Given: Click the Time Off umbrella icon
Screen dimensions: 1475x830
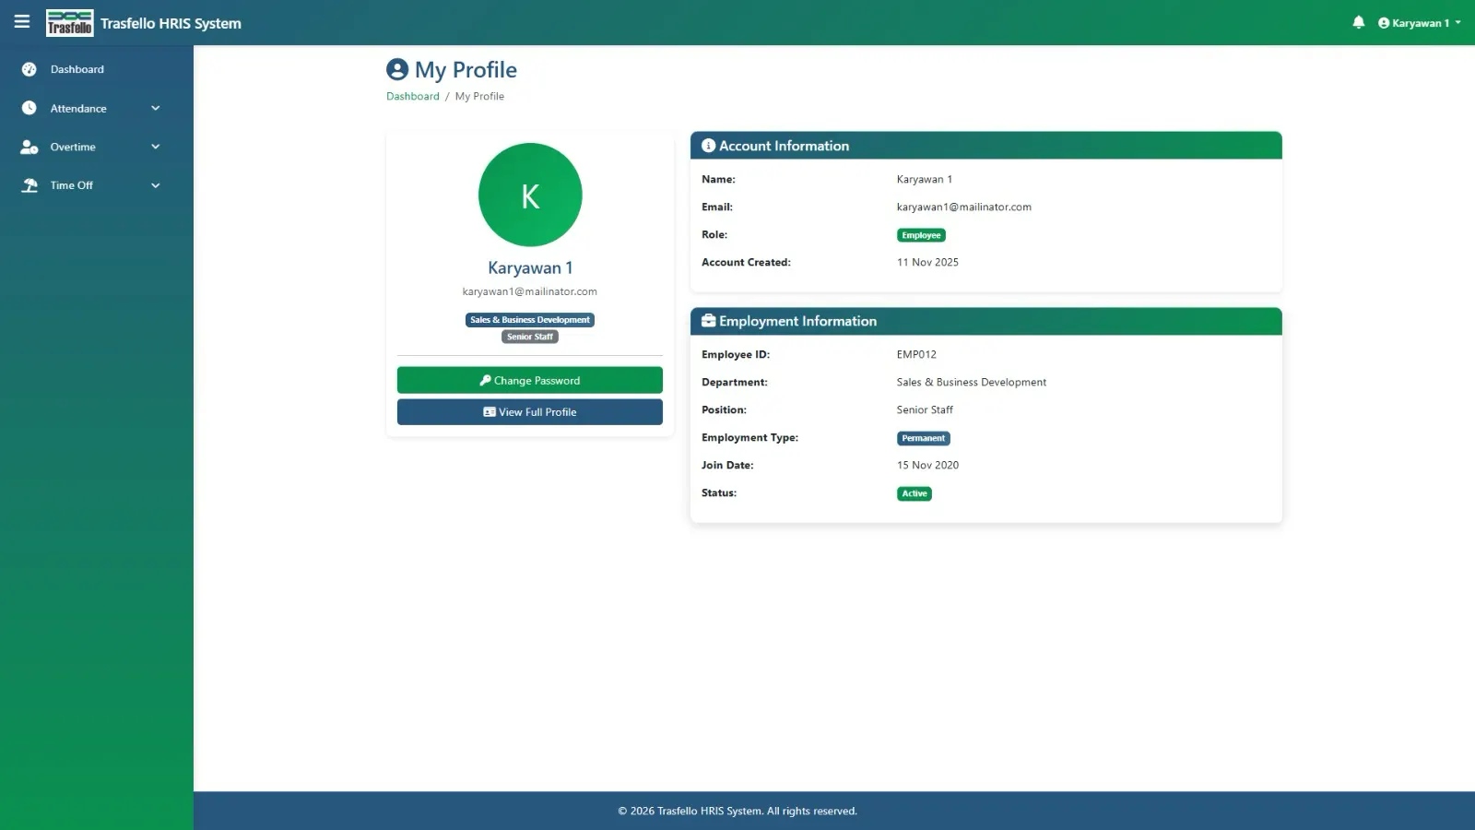Looking at the screenshot, I should click(x=29, y=185).
